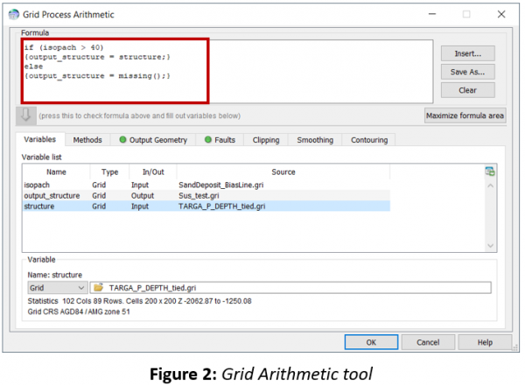Open the Contouring tab
The height and width of the screenshot is (385, 525).
tap(369, 140)
